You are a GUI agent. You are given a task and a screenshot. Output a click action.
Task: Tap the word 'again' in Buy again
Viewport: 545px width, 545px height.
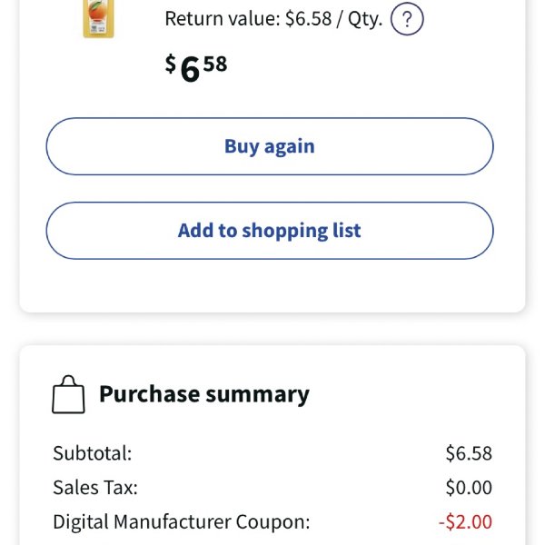click(x=290, y=147)
